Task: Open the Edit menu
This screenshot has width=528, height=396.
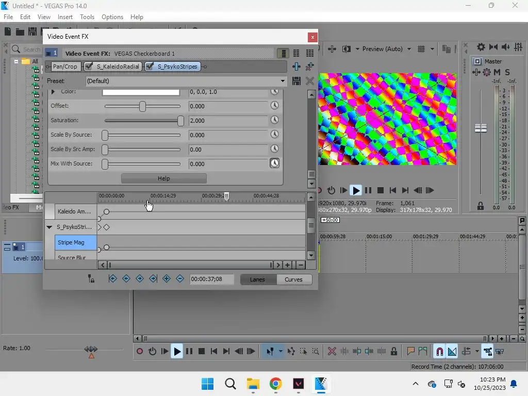Action: tap(25, 17)
